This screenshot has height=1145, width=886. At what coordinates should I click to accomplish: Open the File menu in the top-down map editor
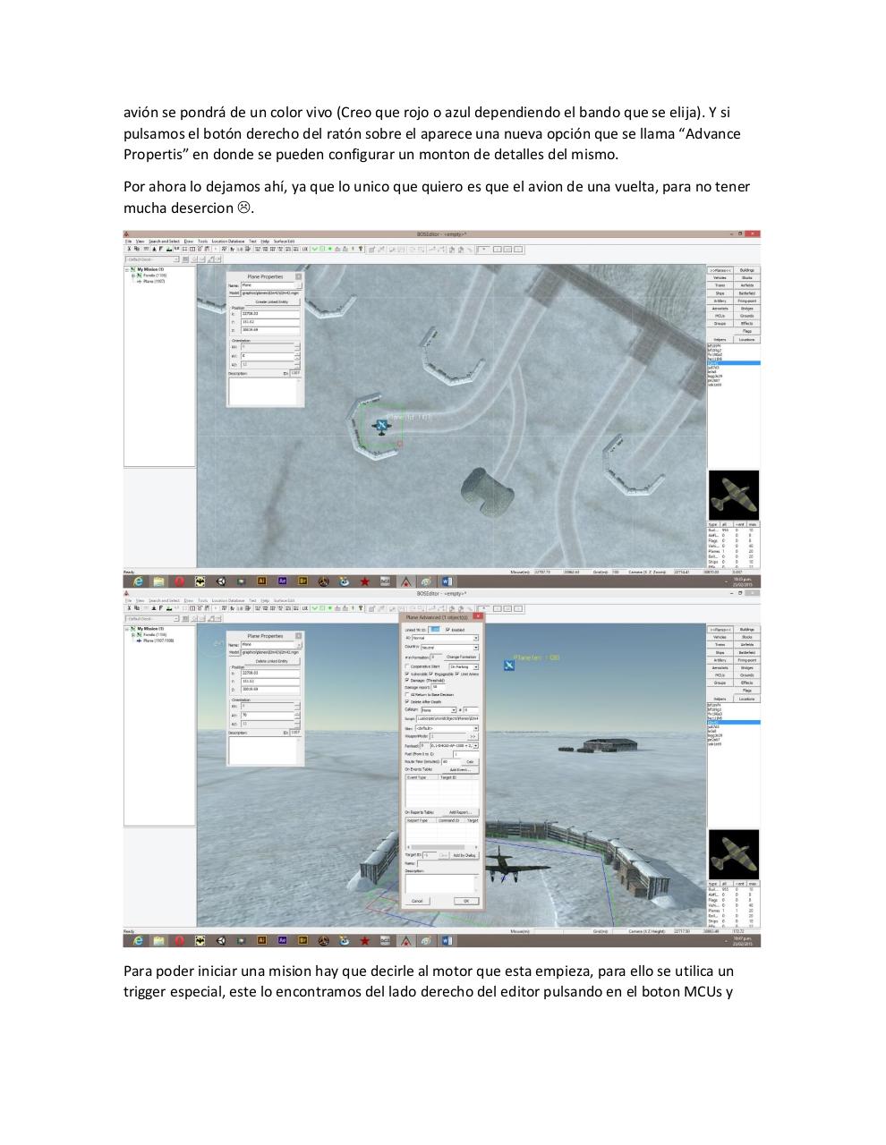(x=128, y=241)
